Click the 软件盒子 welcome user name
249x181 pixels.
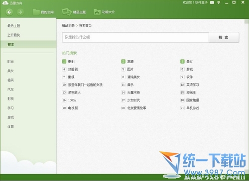(201, 2)
